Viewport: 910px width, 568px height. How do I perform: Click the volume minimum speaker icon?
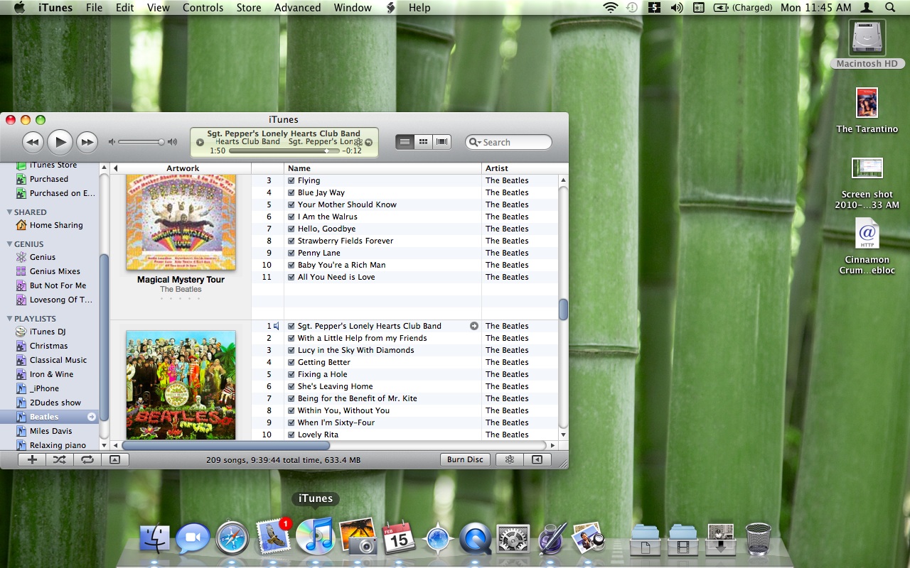coord(112,142)
